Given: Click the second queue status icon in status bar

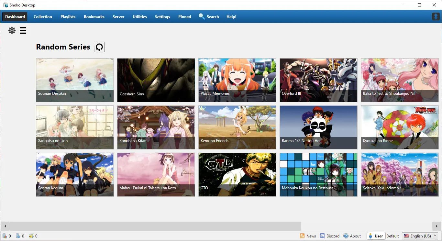Looking at the screenshot, I should tap(18, 236).
